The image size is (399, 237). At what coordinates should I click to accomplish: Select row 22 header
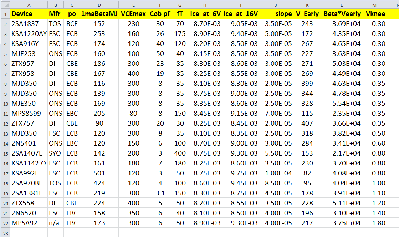(5, 223)
